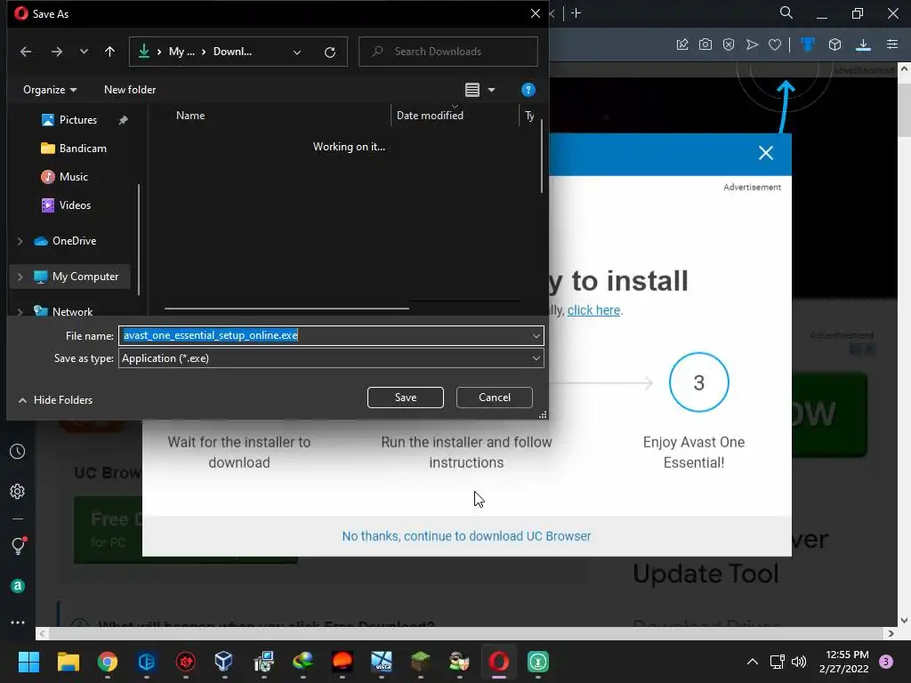The height and width of the screenshot is (683, 911).
Task: Take a snapshot with Opera camera icon
Action: 705,44
